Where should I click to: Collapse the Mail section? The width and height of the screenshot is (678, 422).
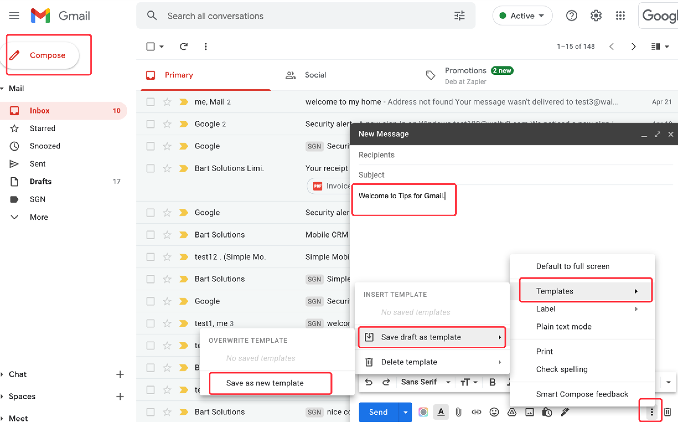[x=2, y=89]
